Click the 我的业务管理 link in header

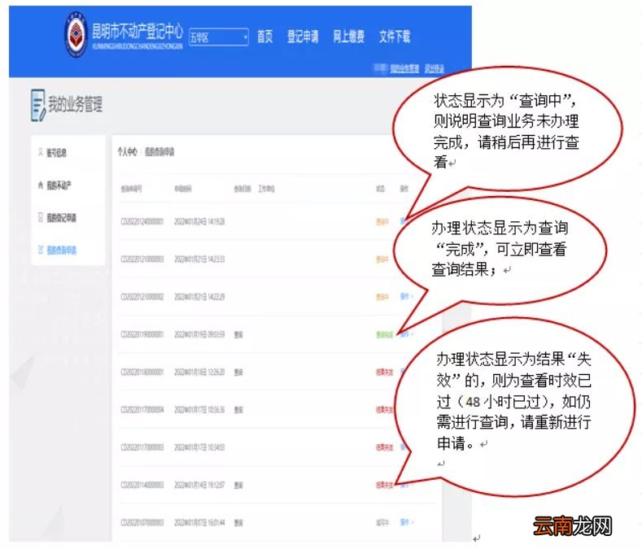(404, 68)
